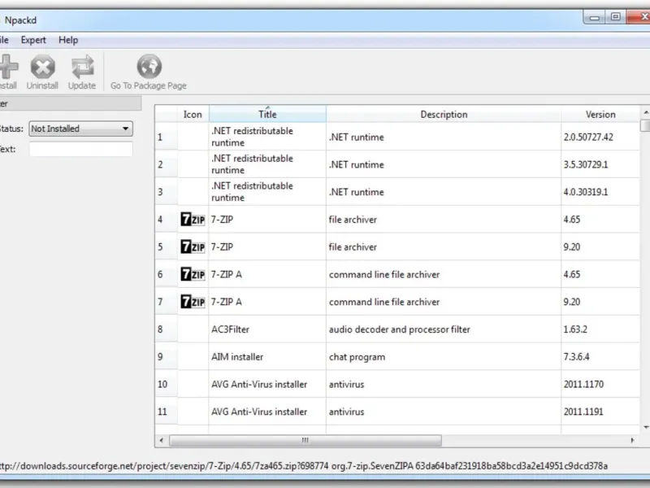Click 7-ZIP icon in row 5
Viewport: 650px width, 488px height.
(x=193, y=246)
